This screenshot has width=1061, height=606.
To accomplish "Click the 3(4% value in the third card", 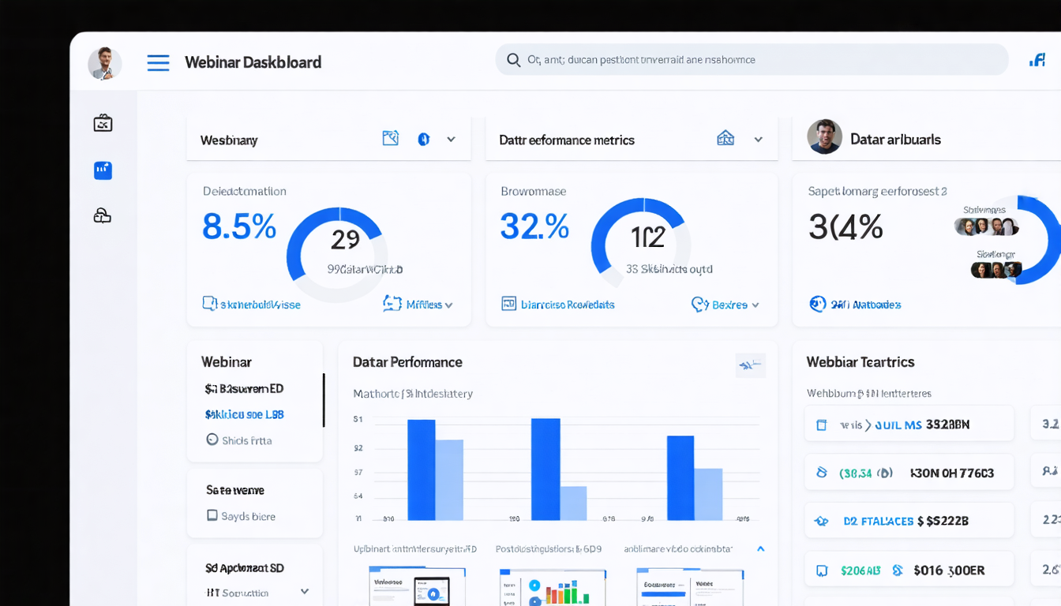I will pos(845,227).
